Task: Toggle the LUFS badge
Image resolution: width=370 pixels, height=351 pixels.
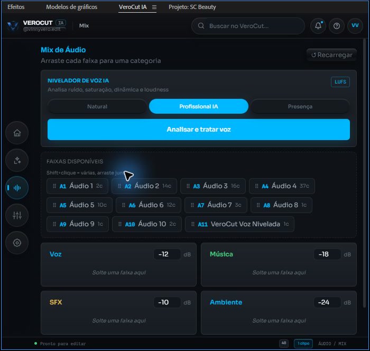Action: coord(340,82)
